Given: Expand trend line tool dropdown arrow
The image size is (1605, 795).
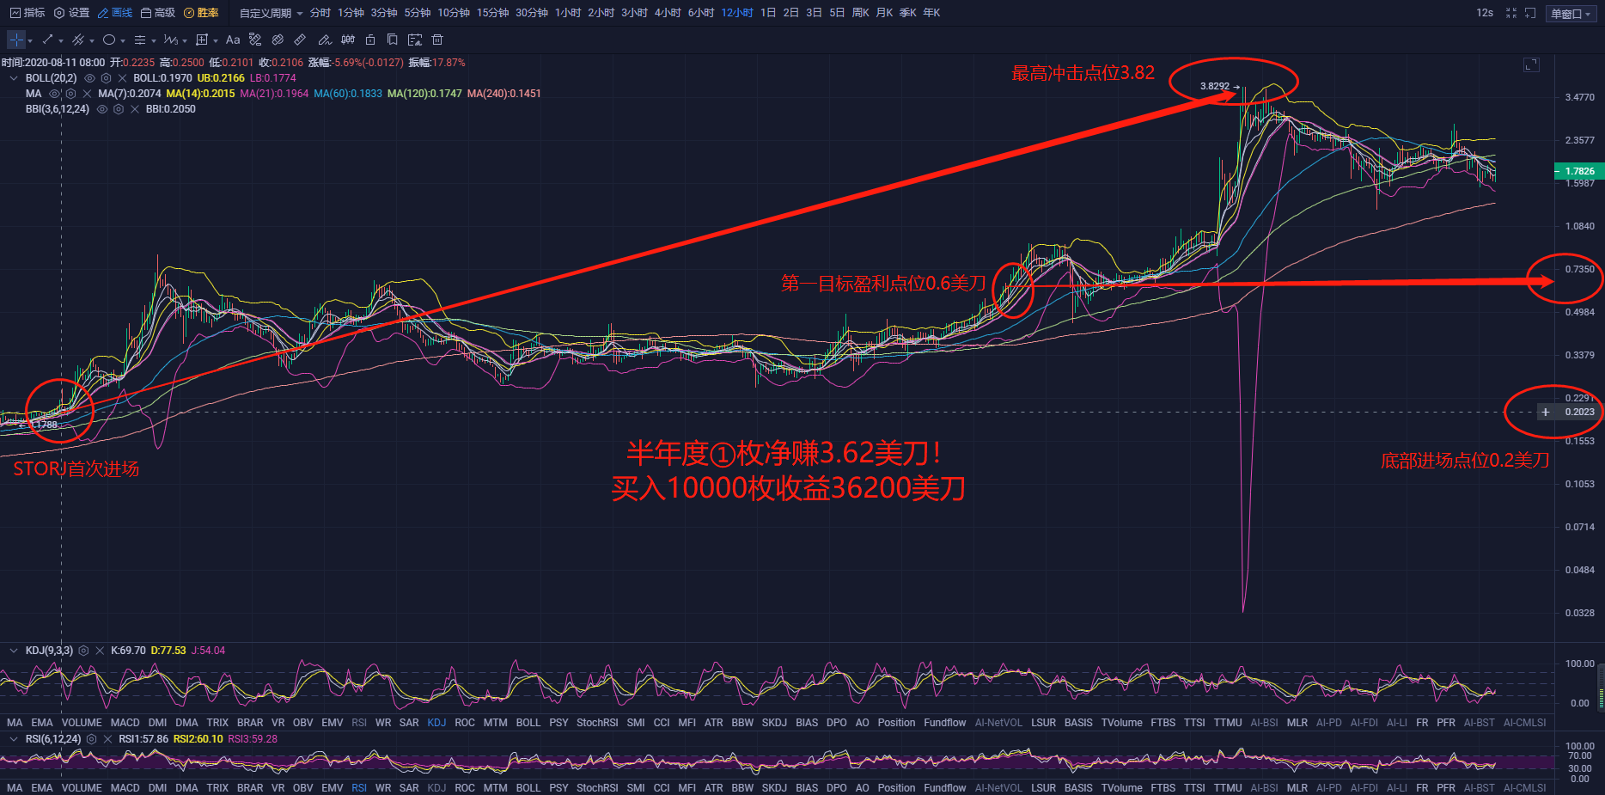Looking at the screenshot, I should [61, 40].
